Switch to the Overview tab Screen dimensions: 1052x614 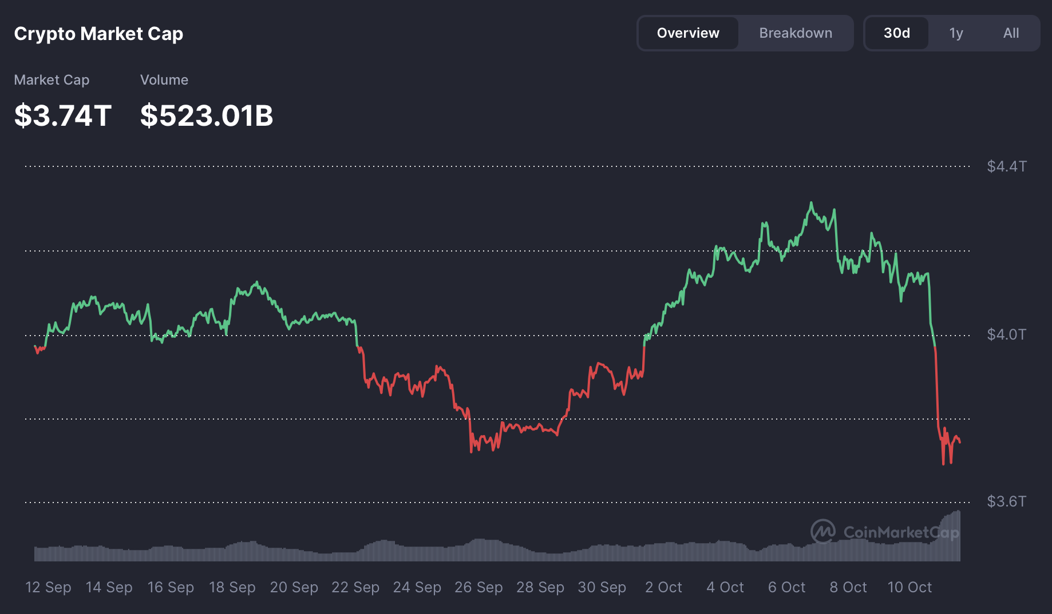point(687,33)
